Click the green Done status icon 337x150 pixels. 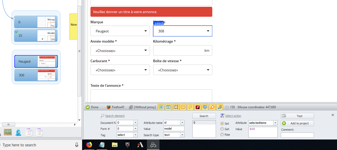[x=88, y=107]
